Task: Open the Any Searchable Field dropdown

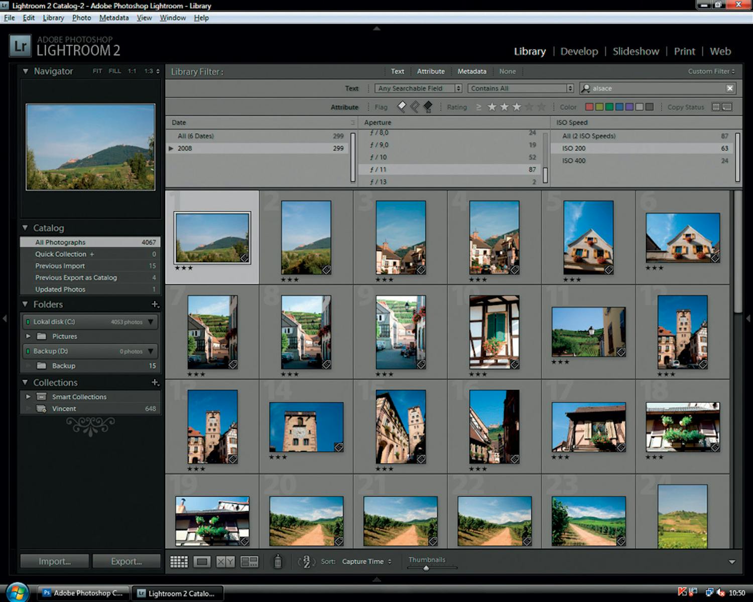Action: [x=418, y=88]
